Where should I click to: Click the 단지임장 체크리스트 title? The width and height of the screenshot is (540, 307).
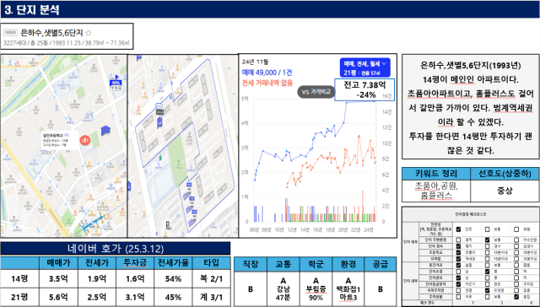pos(471,214)
